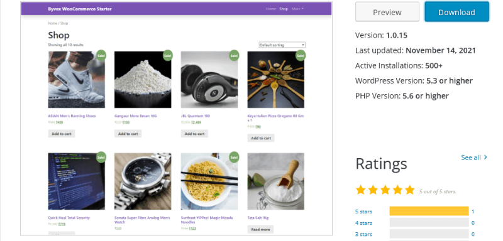Open the 3 stars reviews link

coord(363,234)
